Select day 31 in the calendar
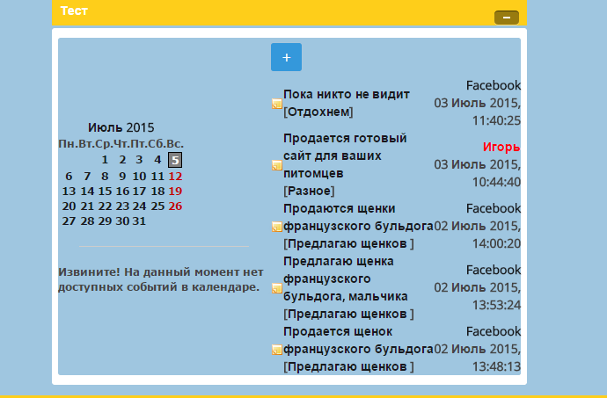 click(x=139, y=221)
